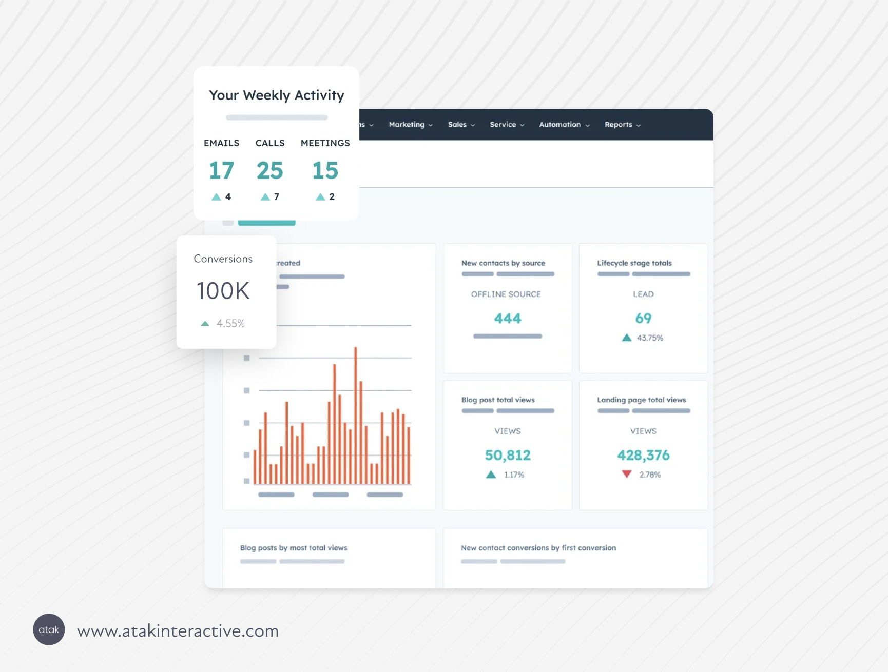This screenshot has height=672, width=888.
Task: Click the Conversions 4.55% up arrow
Action: coord(205,323)
